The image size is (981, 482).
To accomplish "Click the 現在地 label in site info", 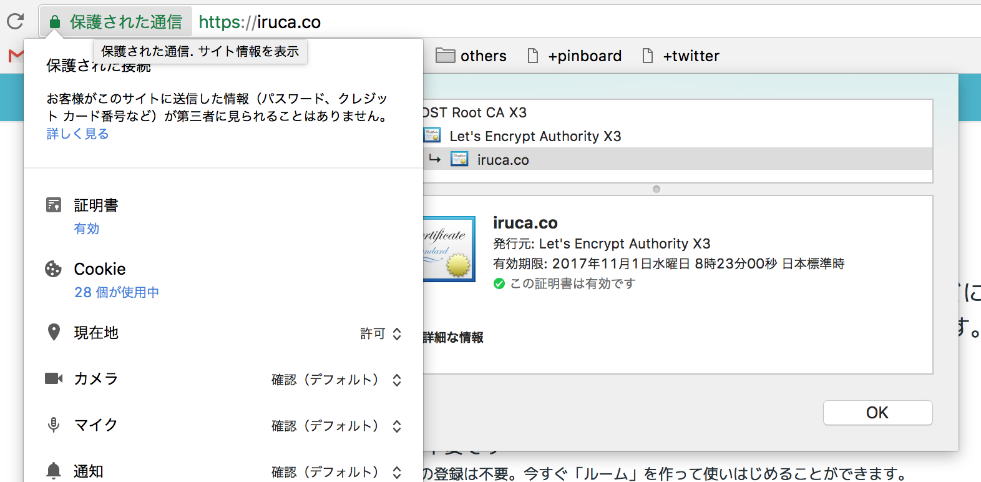I will coord(96,333).
